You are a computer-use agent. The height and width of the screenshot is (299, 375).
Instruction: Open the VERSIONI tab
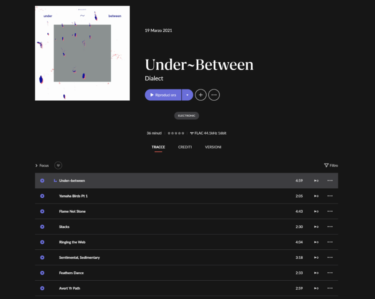(x=213, y=147)
